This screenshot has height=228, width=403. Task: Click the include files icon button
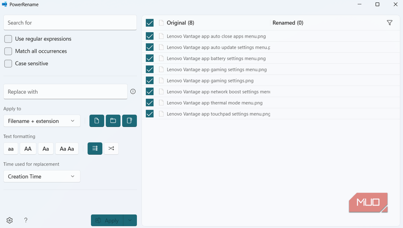pos(97,121)
